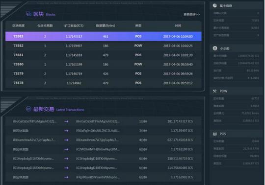This screenshot has width=265, height=185.
Task: Click the 类型 column header
Action: [x=138, y=25]
